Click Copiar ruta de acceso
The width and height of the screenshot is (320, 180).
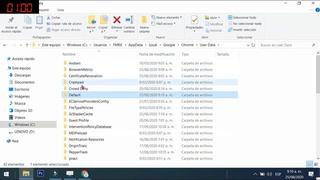point(64,23)
